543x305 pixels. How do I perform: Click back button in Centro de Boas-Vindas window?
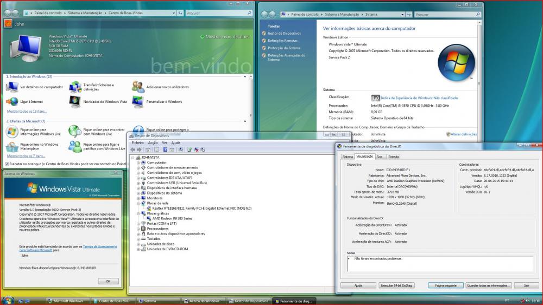(x=7, y=13)
